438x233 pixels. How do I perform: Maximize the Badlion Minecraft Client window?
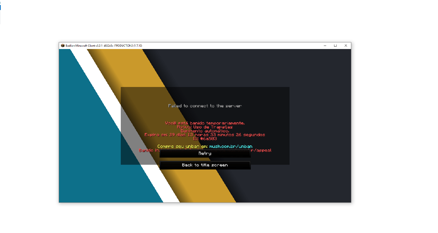pos(335,46)
